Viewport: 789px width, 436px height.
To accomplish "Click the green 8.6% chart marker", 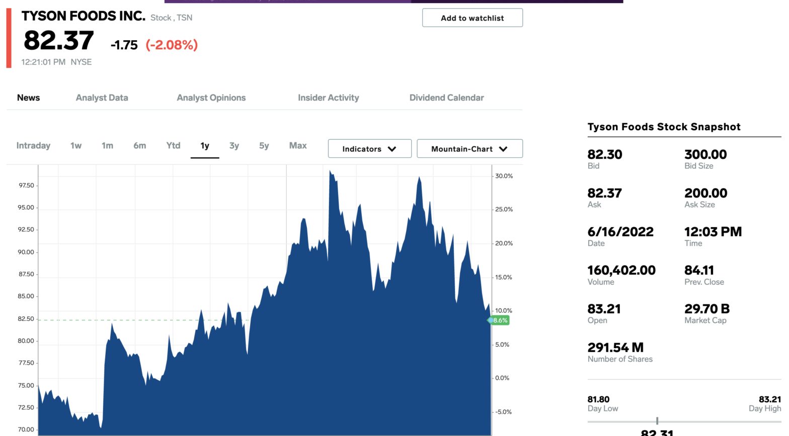I will point(499,320).
